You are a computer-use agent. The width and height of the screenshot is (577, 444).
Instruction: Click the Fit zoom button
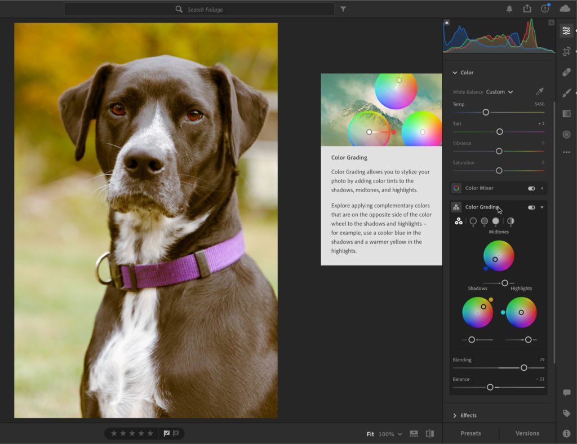coord(370,434)
